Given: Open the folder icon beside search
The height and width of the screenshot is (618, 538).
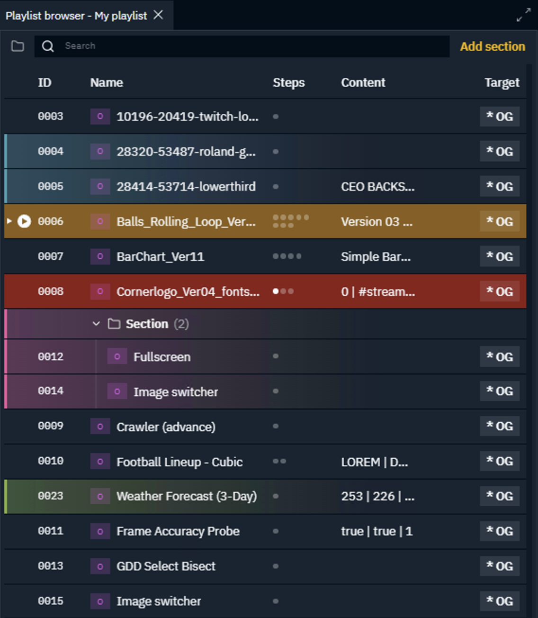Looking at the screenshot, I should pos(18,46).
